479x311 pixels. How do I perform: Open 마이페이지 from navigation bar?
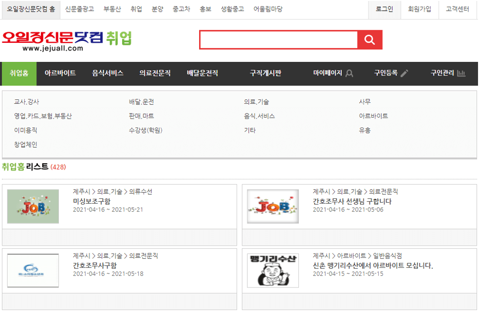(328, 74)
